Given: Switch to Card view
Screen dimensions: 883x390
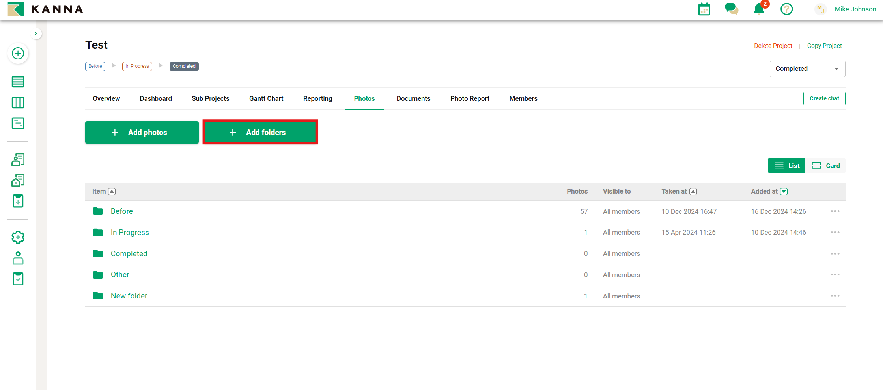Looking at the screenshot, I should point(825,166).
